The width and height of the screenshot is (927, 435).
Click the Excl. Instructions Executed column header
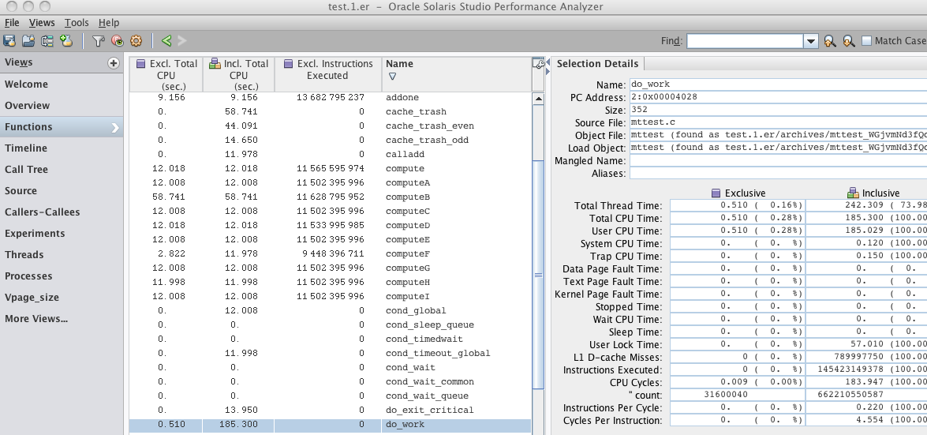tap(328, 74)
